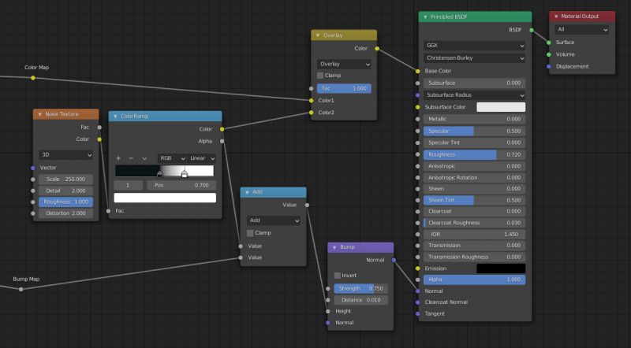
Task: Add a color stop with the plus icon
Action: point(118,158)
